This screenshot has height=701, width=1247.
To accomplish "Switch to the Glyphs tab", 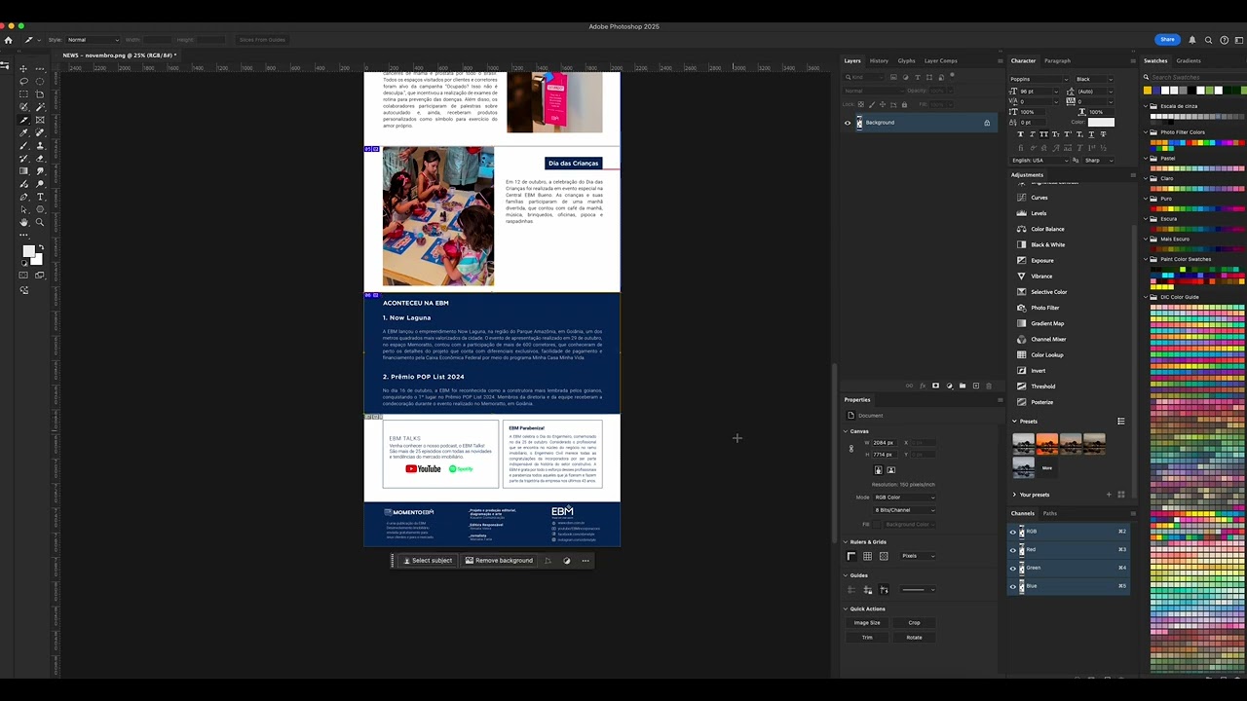I will (907, 60).
